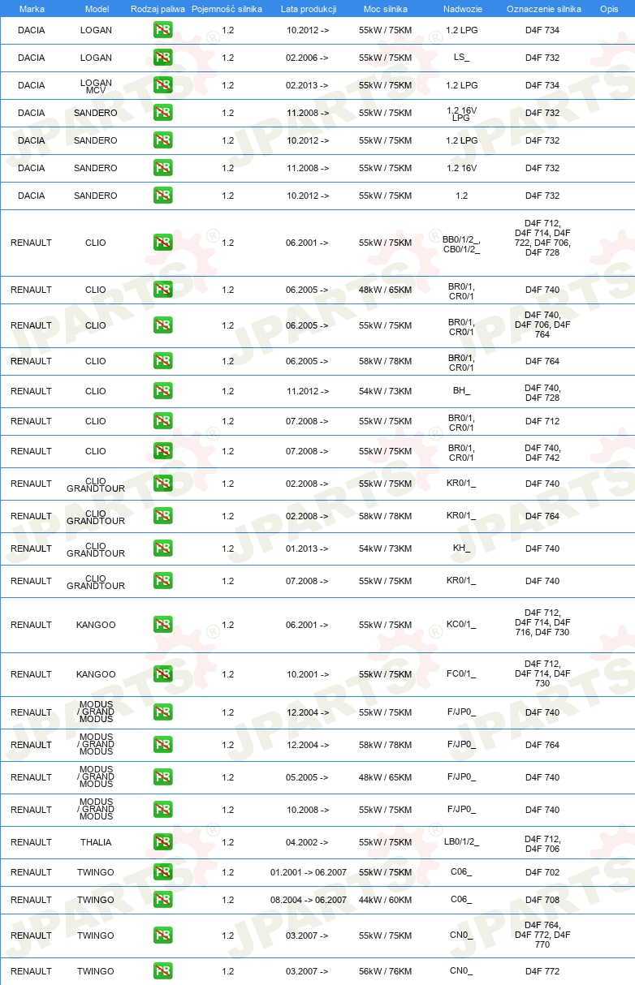This screenshot has width=635, height=985.
Task: Click the fuel icon for Modus 12.2004 55kW
Action: 162,712
